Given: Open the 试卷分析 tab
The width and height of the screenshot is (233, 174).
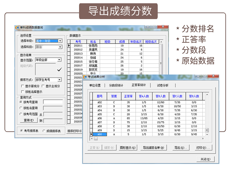Looking at the screenshot, I should [x=163, y=85].
